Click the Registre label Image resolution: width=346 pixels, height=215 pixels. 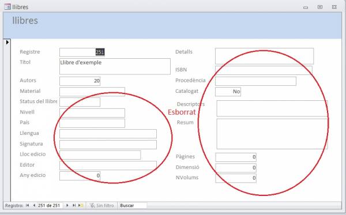(x=30, y=52)
